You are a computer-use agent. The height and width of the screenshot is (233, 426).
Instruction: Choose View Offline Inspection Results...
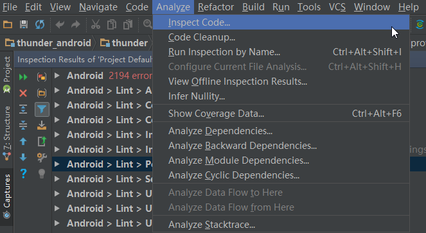point(281,82)
